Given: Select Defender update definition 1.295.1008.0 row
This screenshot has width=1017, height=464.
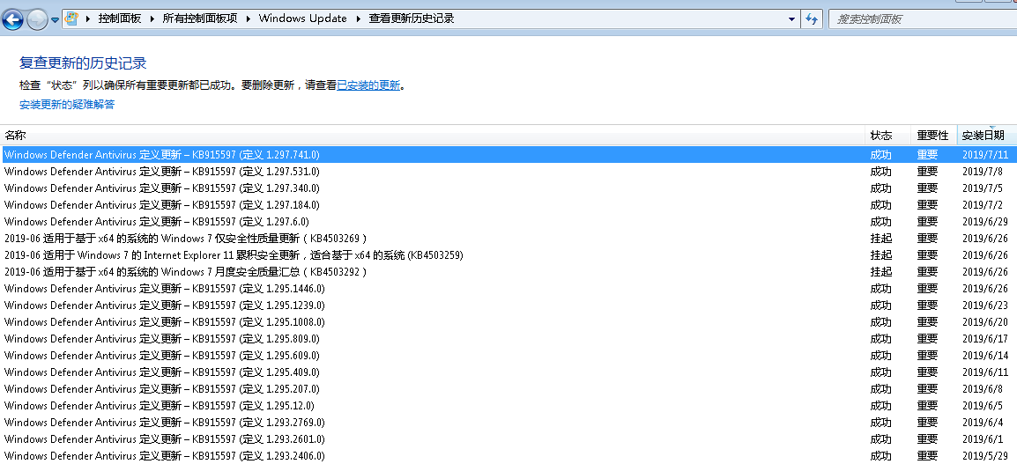Looking at the screenshot, I should click(508, 322).
